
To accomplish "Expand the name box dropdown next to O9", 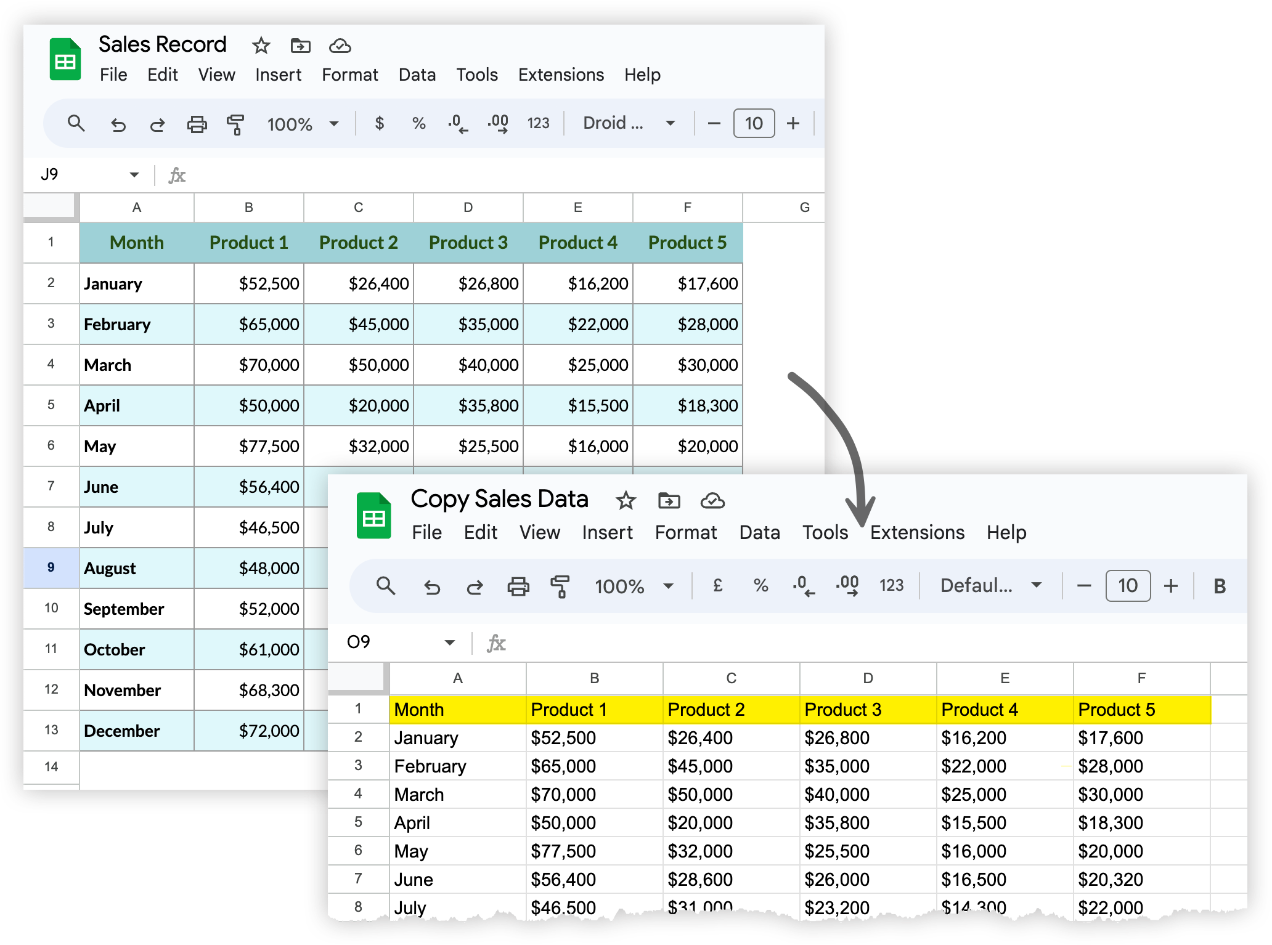I will 450,642.
